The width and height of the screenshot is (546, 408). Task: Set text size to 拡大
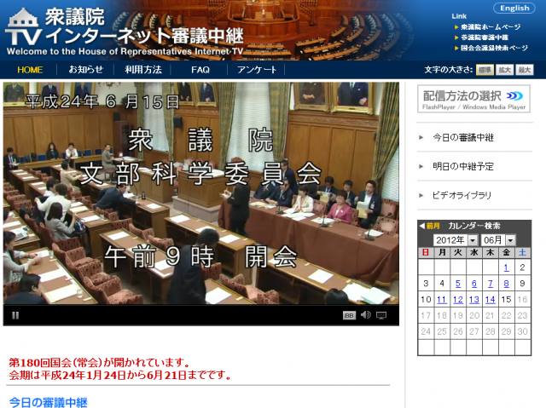[x=504, y=70]
